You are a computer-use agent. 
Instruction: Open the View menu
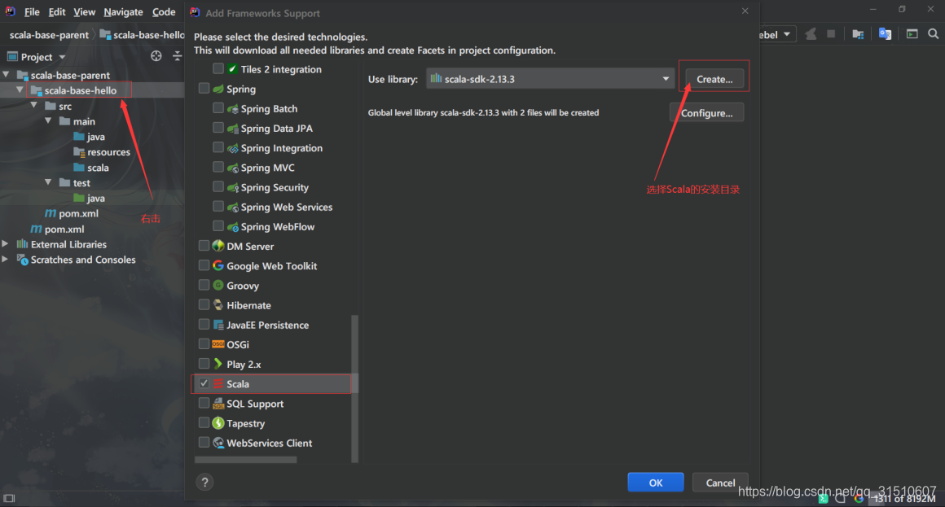coord(85,12)
